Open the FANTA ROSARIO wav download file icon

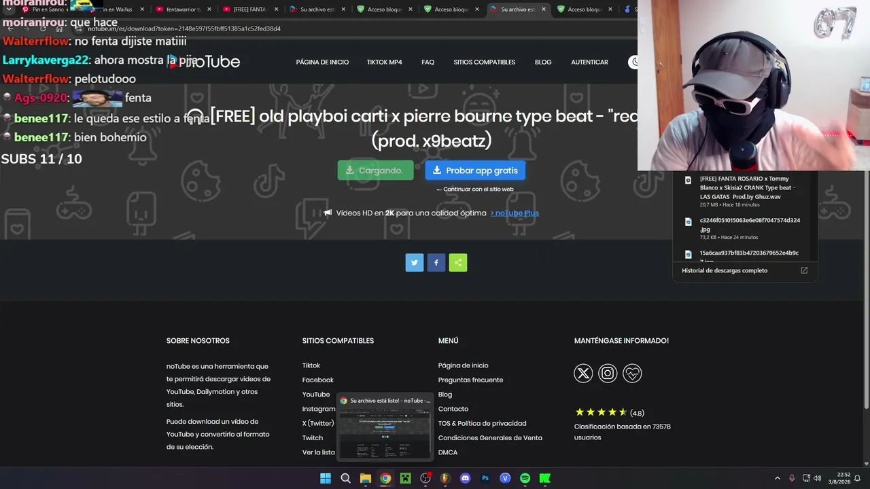(688, 180)
